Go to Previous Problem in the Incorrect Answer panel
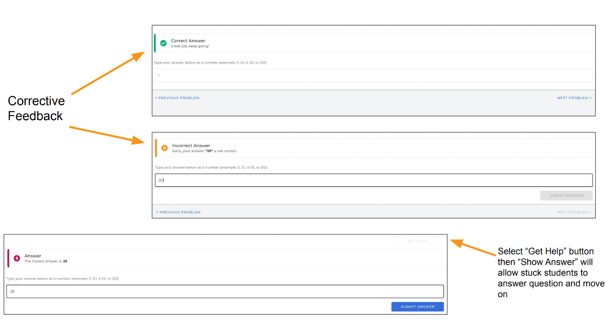 [178, 212]
